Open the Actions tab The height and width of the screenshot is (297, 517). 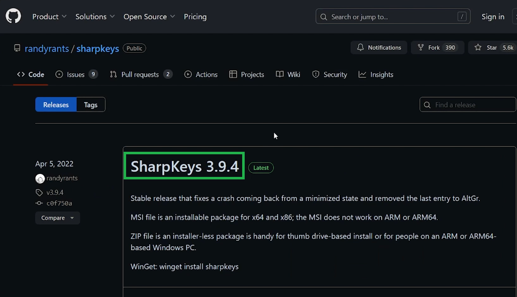201,74
